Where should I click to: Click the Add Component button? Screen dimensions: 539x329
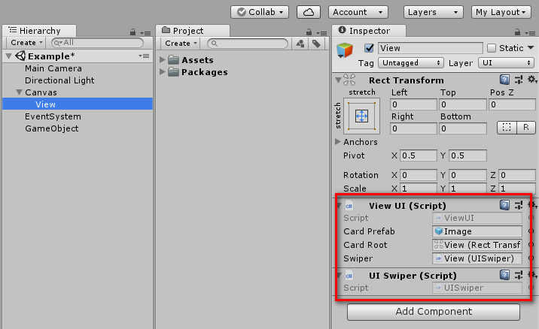(434, 312)
